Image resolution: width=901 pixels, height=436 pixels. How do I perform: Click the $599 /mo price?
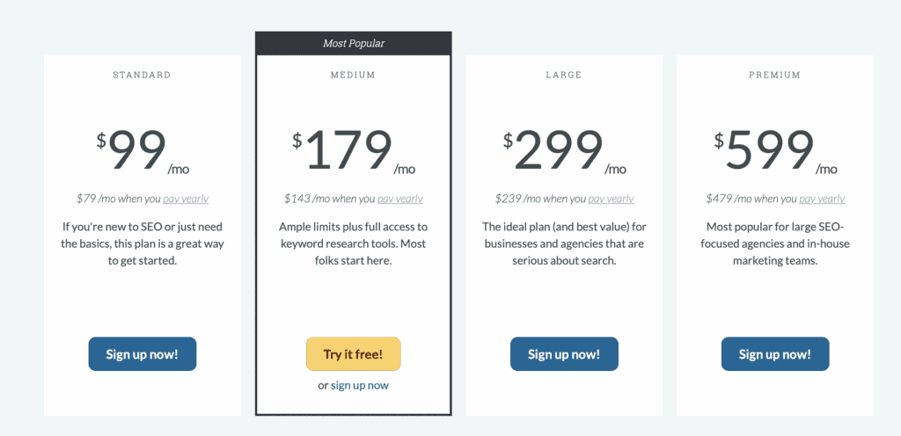(775, 151)
